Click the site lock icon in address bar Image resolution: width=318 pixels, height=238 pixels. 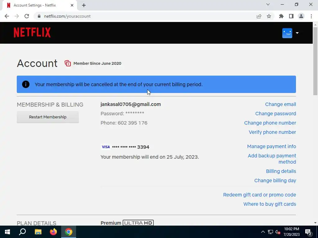tap(39, 16)
